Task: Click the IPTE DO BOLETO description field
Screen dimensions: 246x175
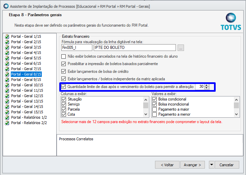Action: click(x=134, y=48)
